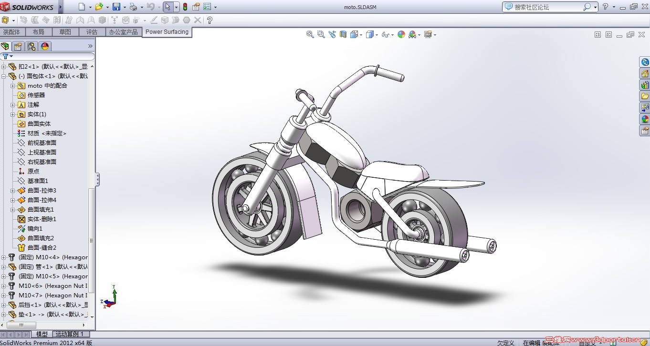Select the 曲面-缝合2 feature
Image resolution: width=650 pixels, height=346 pixels.
click(42, 248)
